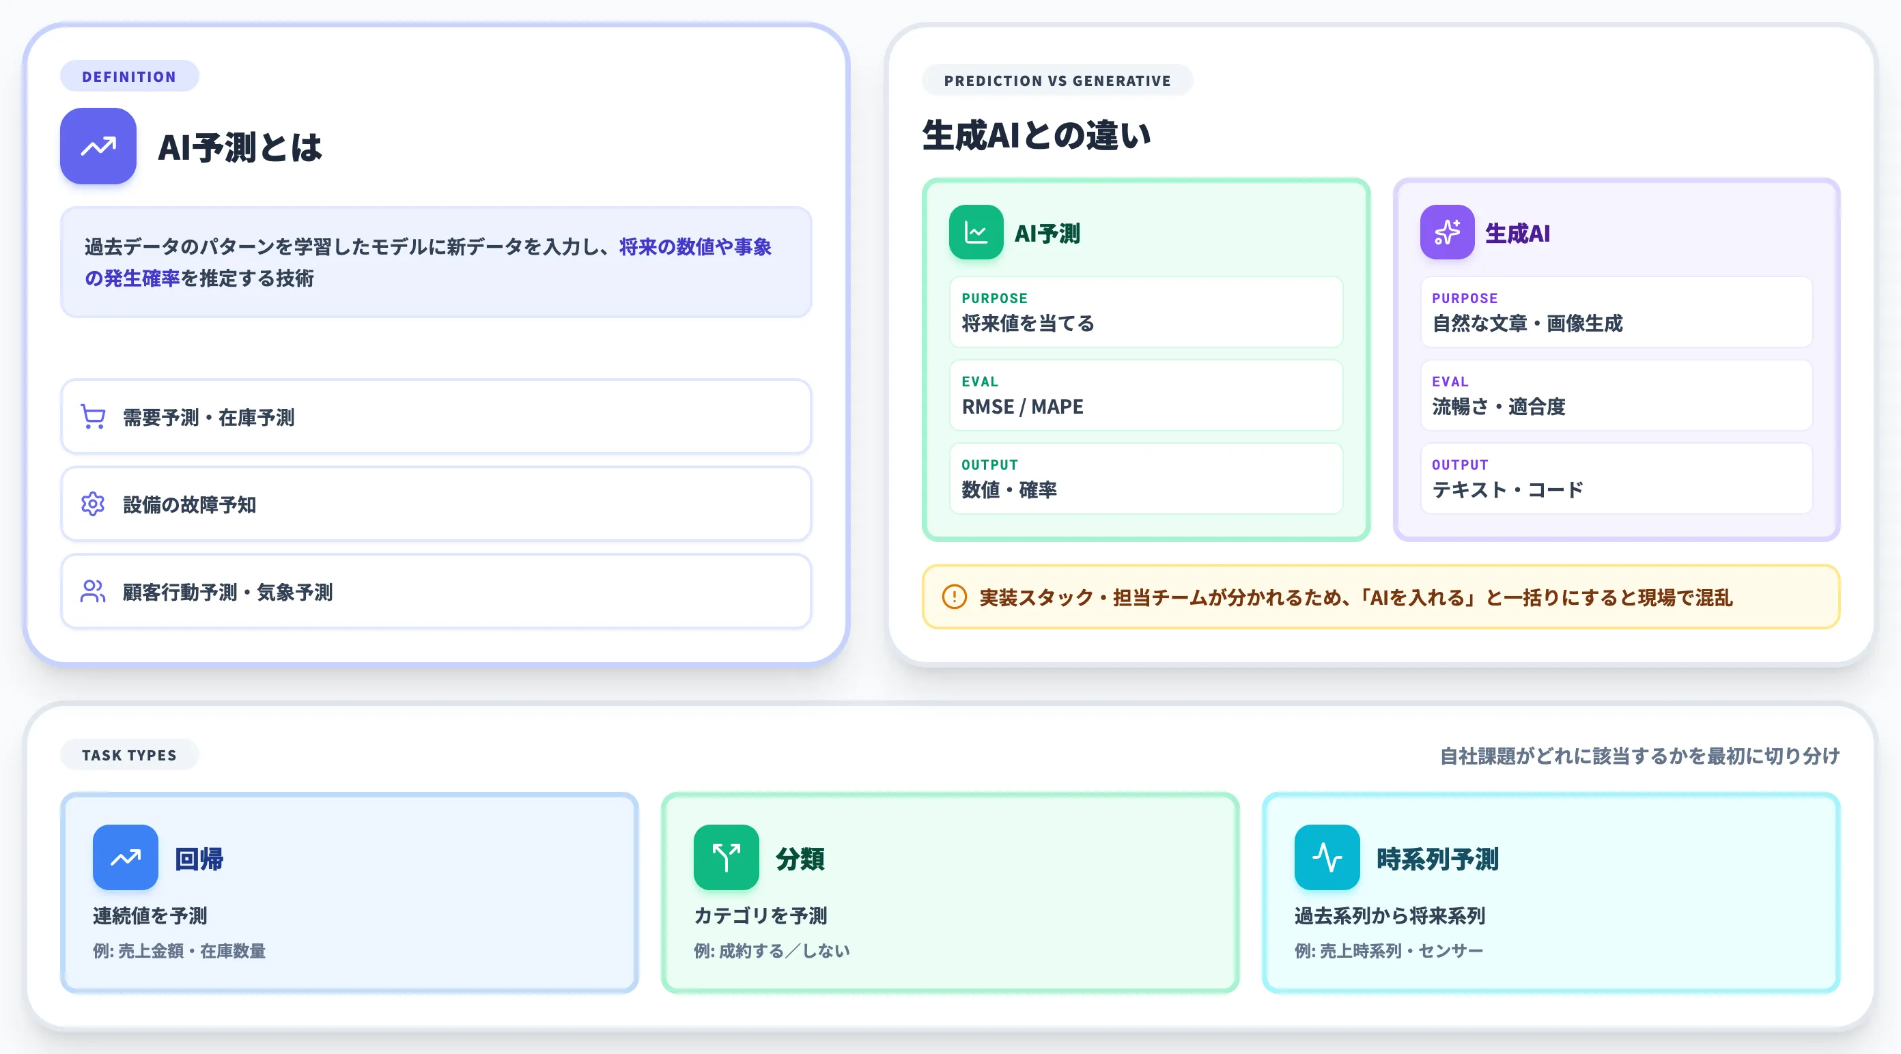Select the PREDICTION VS GENERATIVE badge
Image resolution: width=1901 pixels, height=1054 pixels.
[x=1057, y=81]
